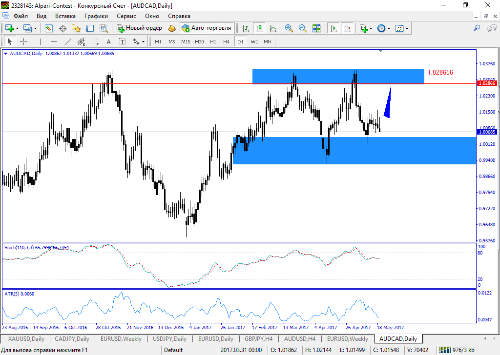Switch timeframe to M30
This screenshot has width=500, height=355.
199,42
